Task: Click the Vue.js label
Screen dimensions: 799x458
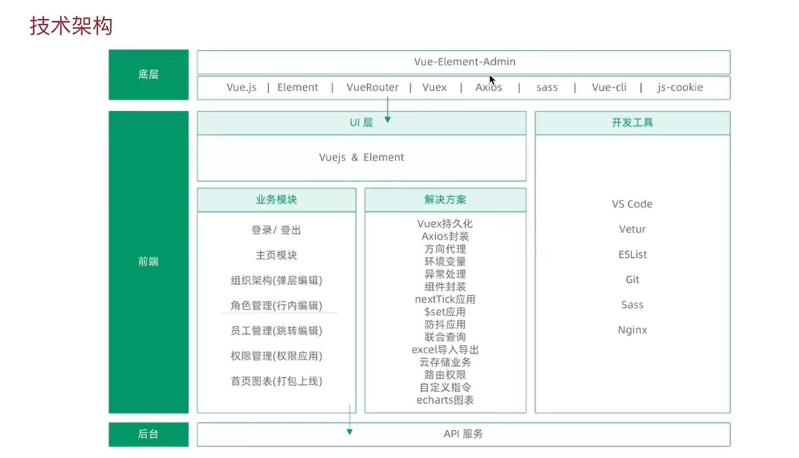Action: click(x=241, y=87)
